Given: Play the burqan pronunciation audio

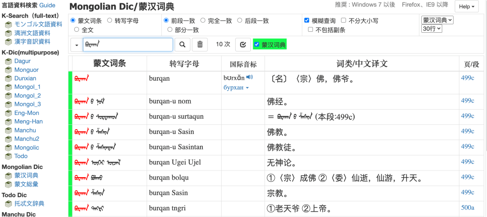Looking at the screenshot, I should click(249, 77).
